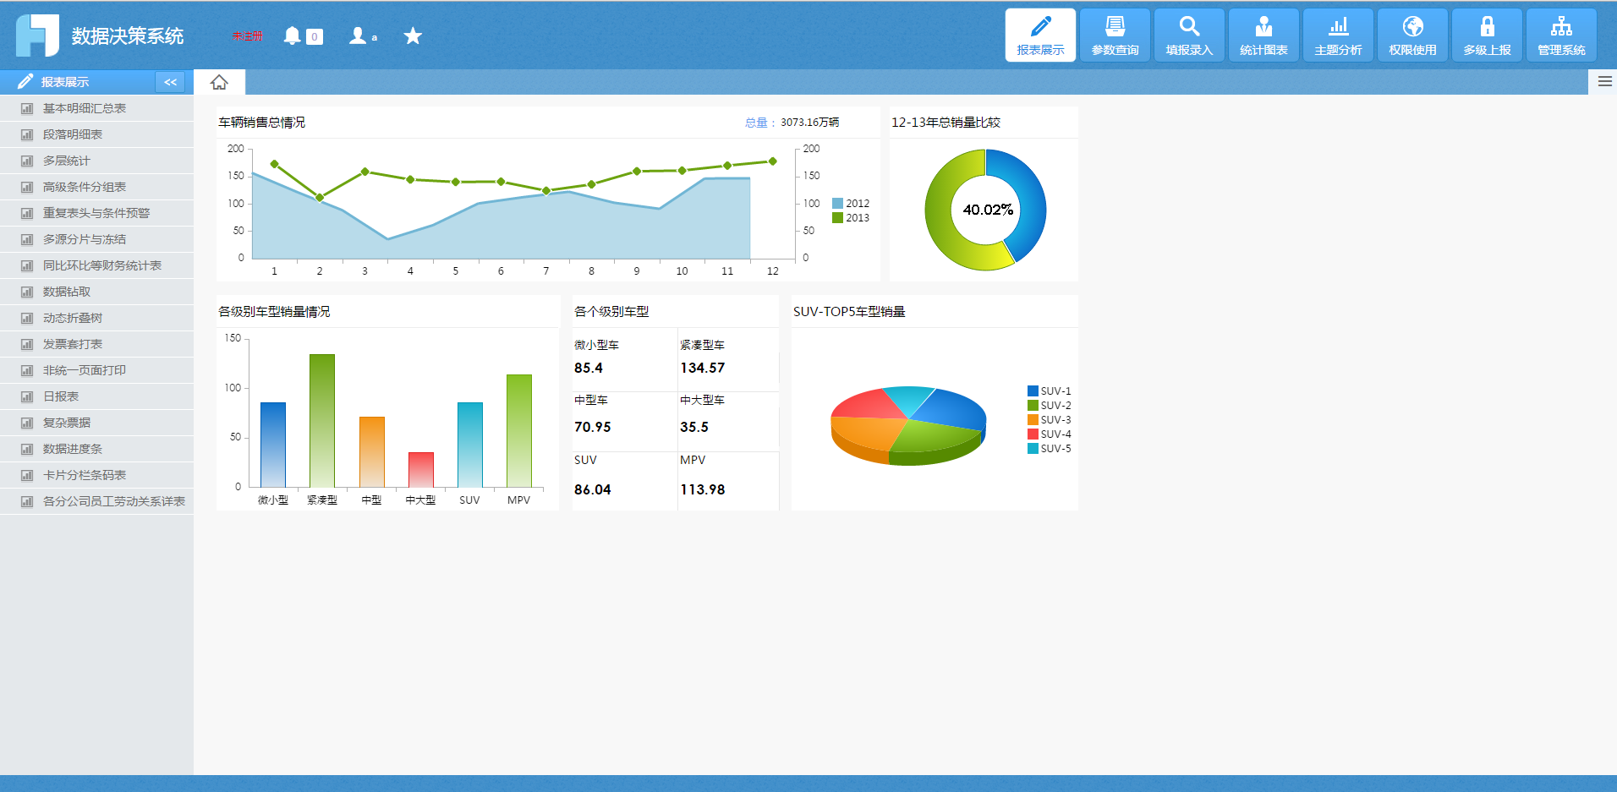Go to 统计图表 module
This screenshot has height=792, width=1617.
point(1263,36)
